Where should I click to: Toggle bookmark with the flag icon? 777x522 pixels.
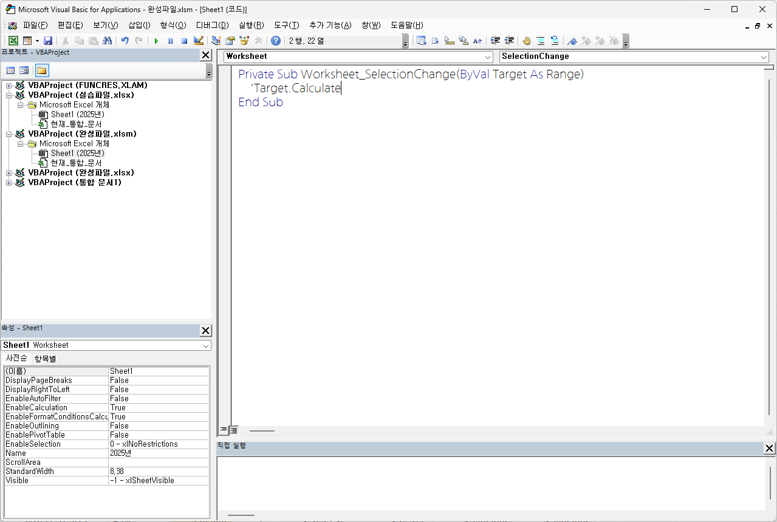[x=572, y=41]
